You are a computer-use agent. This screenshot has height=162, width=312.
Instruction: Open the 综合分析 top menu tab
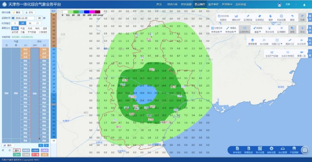(x=173, y=5)
